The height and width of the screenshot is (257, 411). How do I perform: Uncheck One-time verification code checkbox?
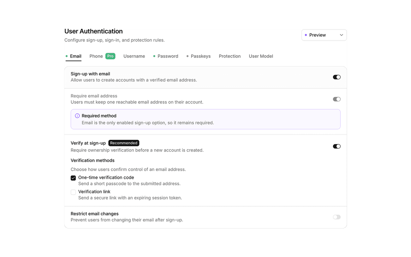click(73, 178)
